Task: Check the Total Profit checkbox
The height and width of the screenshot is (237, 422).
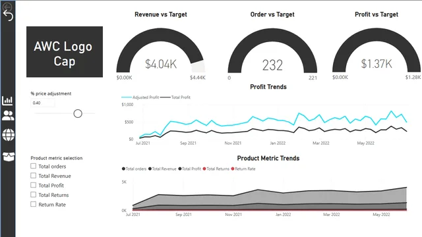Action: pos(34,185)
